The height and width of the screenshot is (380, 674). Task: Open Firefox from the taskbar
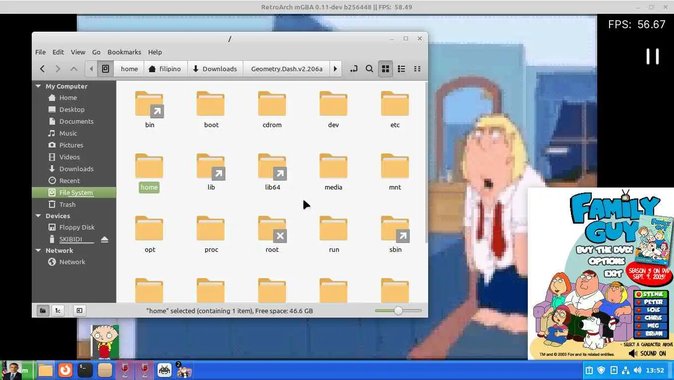[65, 370]
